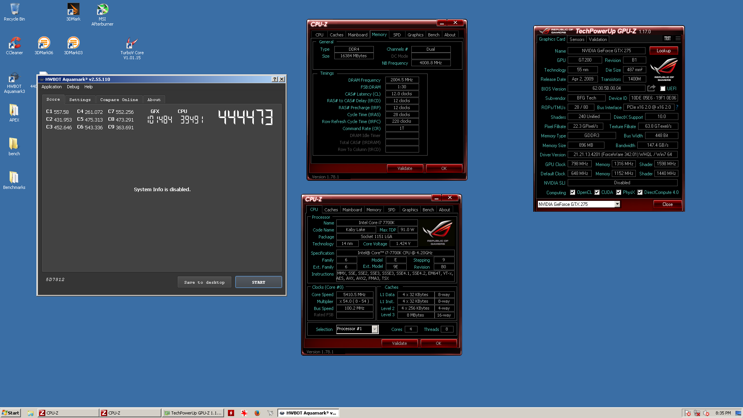Open the Windows Start button
Screen dimensions: 743x418
[10, 413]
